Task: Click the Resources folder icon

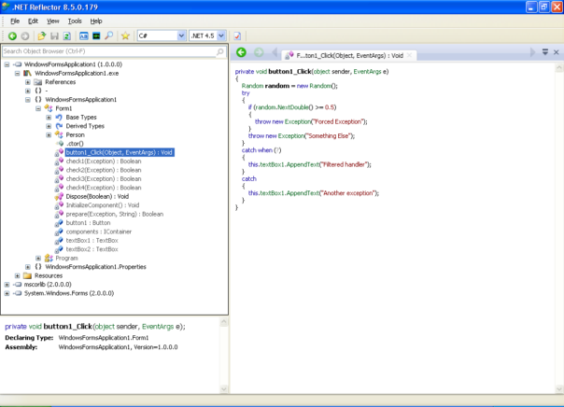Action: pos(27,275)
